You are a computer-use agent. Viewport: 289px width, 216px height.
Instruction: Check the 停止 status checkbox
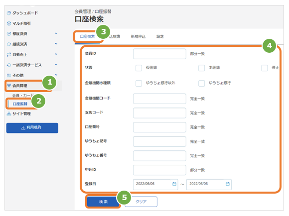click(264, 68)
